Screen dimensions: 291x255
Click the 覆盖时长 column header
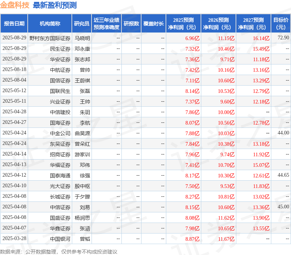[154, 24]
